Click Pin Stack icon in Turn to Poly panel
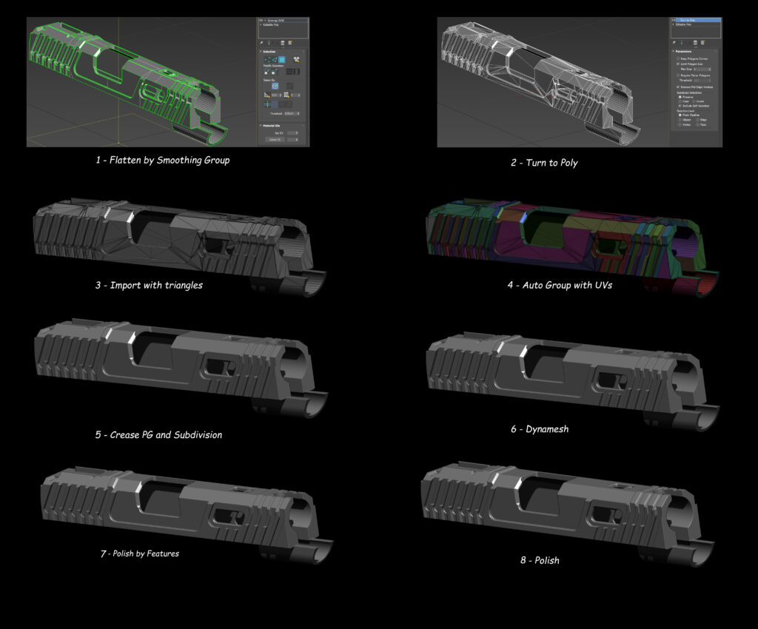 (x=674, y=42)
